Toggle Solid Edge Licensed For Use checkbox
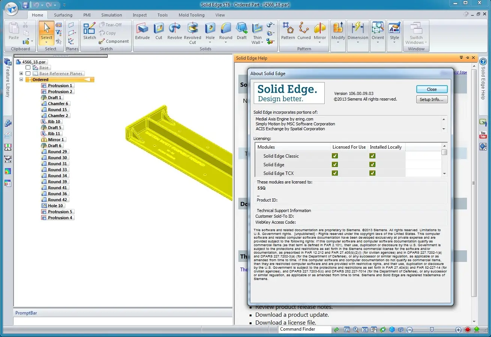 coord(335,164)
